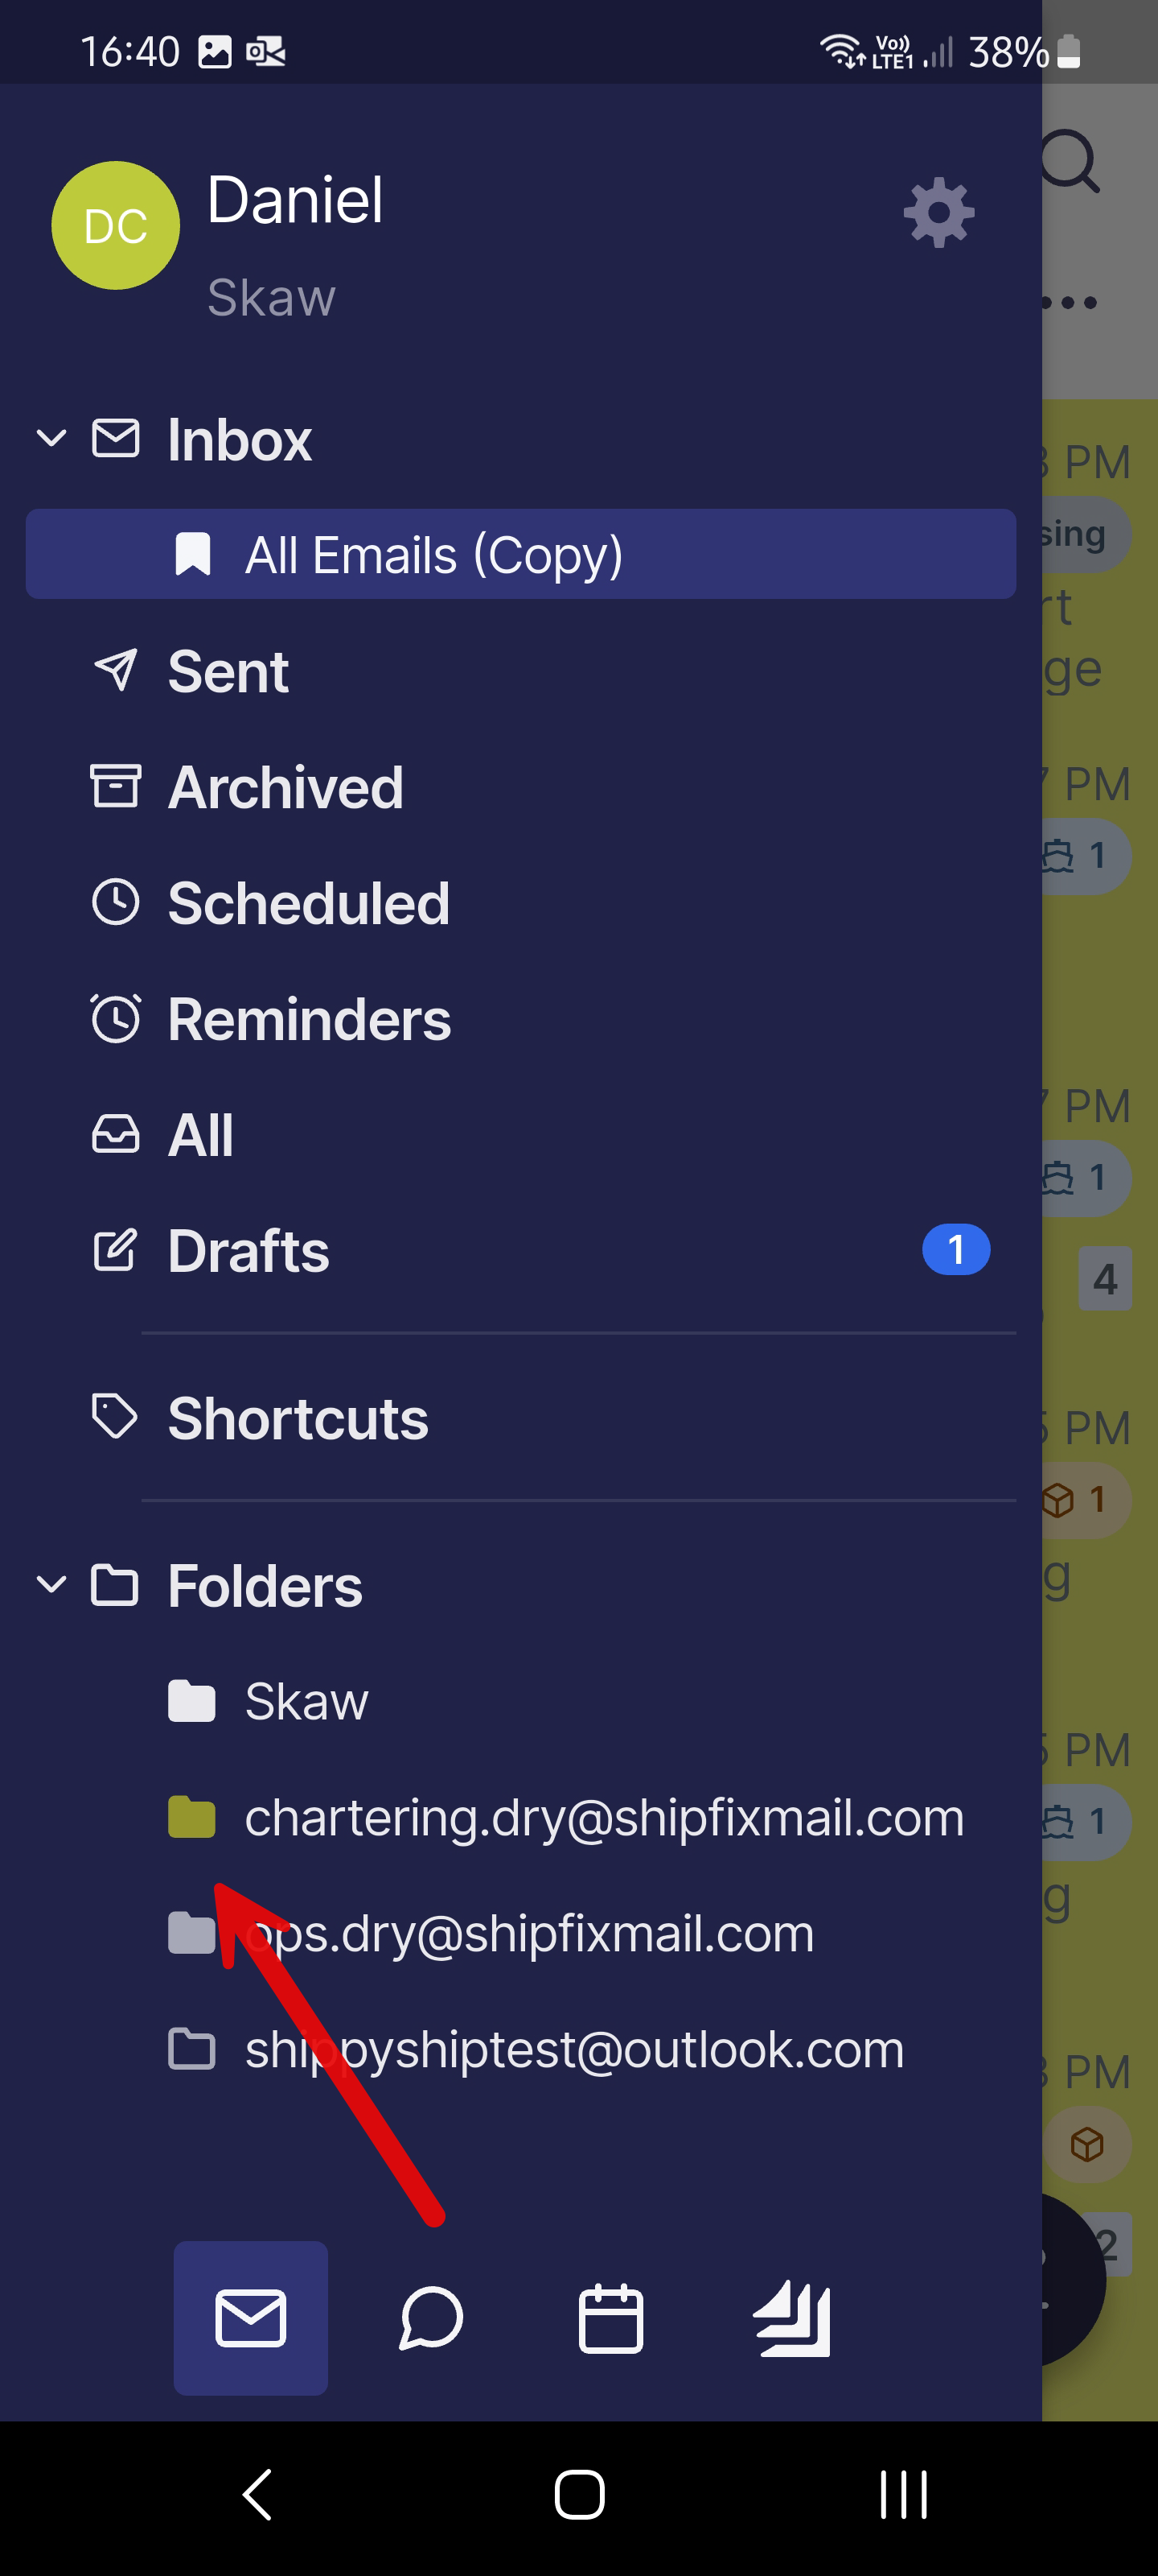Open the shippyshiptest@outlook.com folder
Image resolution: width=1158 pixels, height=2576 pixels.
(x=573, y=2049)
